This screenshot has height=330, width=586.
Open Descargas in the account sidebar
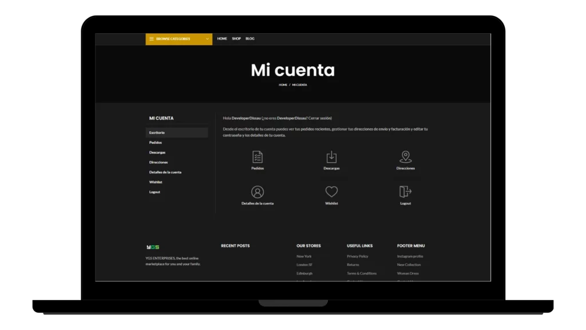[x=157, y=152]
